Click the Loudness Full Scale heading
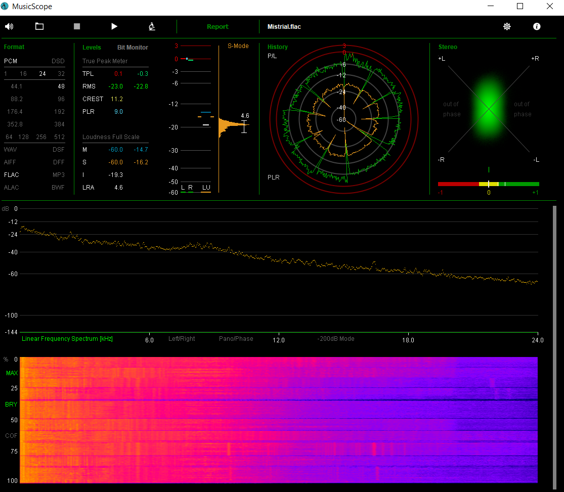This screenshot has width=564, height=492. (x=111, y=137)
